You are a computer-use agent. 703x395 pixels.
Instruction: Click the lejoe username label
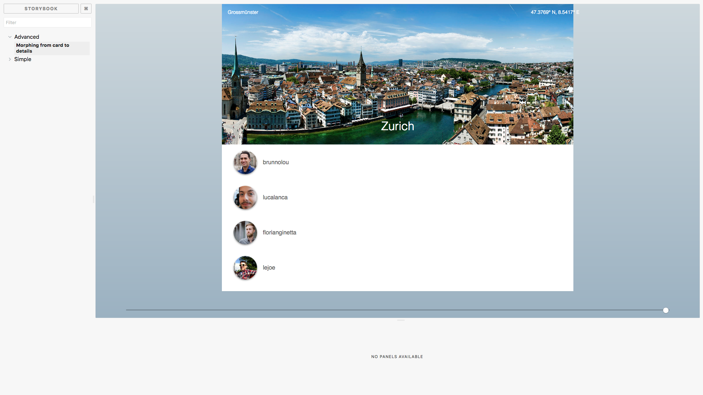(x=269, y=267)
